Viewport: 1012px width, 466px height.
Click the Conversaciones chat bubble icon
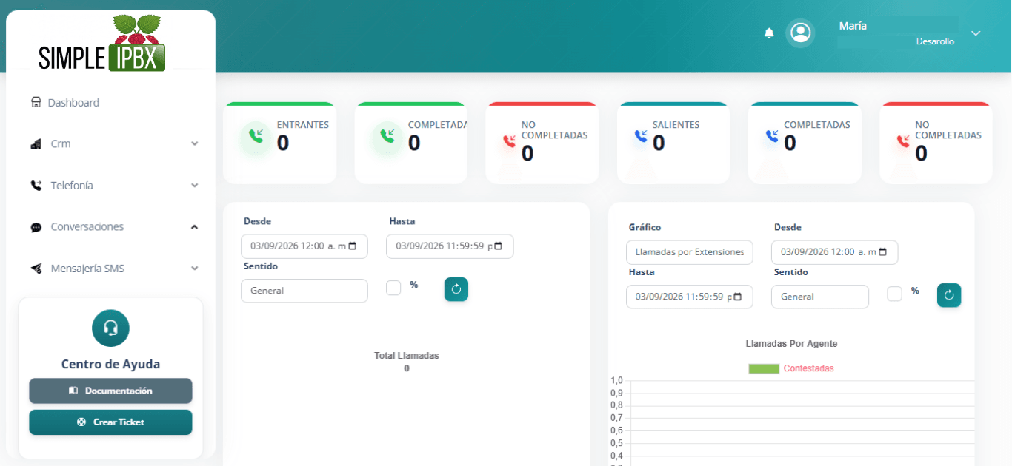[x=36, y=227]
